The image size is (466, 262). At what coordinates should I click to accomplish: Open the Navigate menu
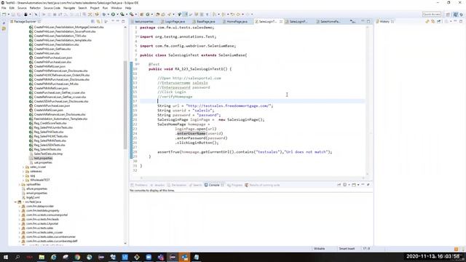pyautogui.click(x=69, y=8)
